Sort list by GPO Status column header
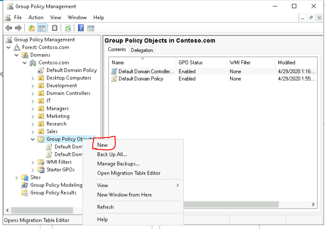 pyautogui.click(x=201, y=62)
